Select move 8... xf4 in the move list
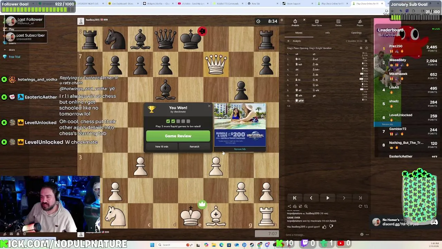This screenshot has height=249, width=442. click(x=316, y=90)
